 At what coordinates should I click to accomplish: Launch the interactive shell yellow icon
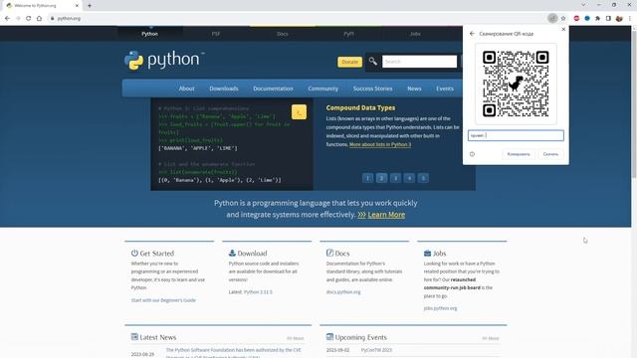(x=299, y=112)
